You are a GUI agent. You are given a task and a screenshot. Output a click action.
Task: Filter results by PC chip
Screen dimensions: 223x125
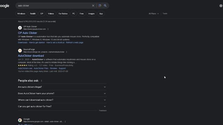[74, 14]
